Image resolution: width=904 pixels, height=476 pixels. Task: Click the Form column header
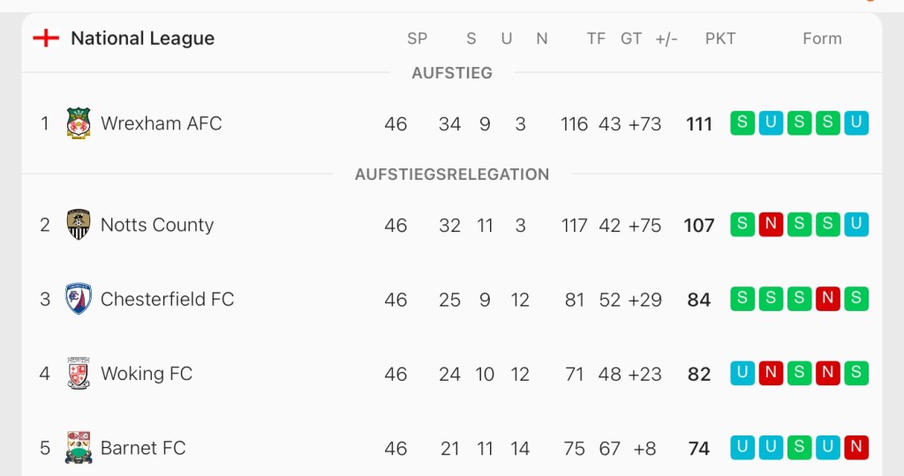822,39
